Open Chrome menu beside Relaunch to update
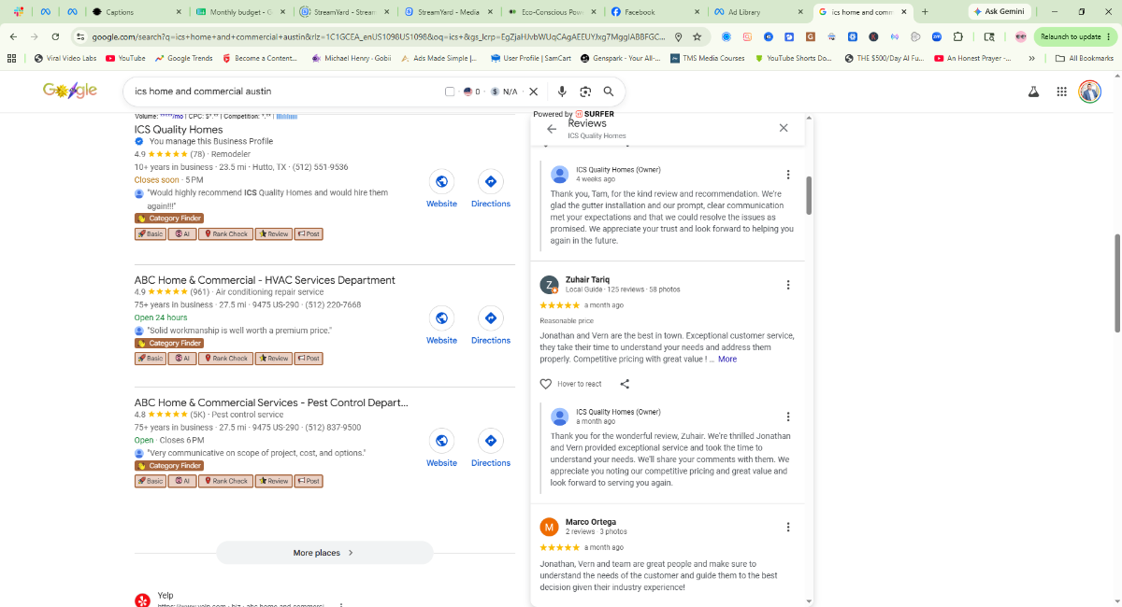Image resolution: width=1122 pixels, height=607 pixels. [x=1110, y=36]
